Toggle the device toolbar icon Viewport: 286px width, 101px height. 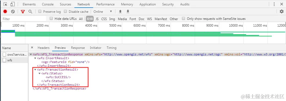pos(12,4)
